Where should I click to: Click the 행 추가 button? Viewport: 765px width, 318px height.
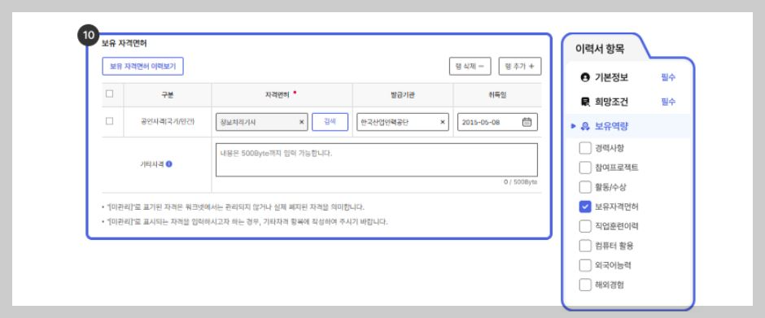(519, 67)
